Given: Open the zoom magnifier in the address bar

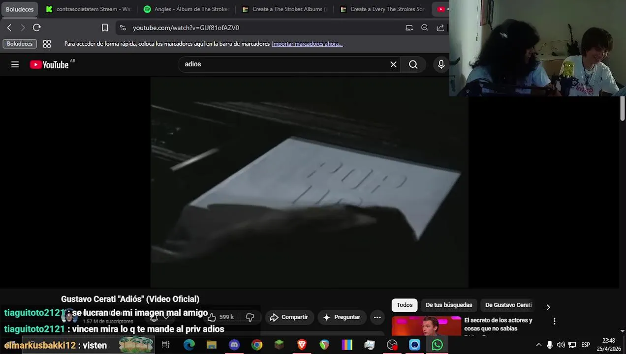Looking at the screenshot, I should click(x=425, y=28).
